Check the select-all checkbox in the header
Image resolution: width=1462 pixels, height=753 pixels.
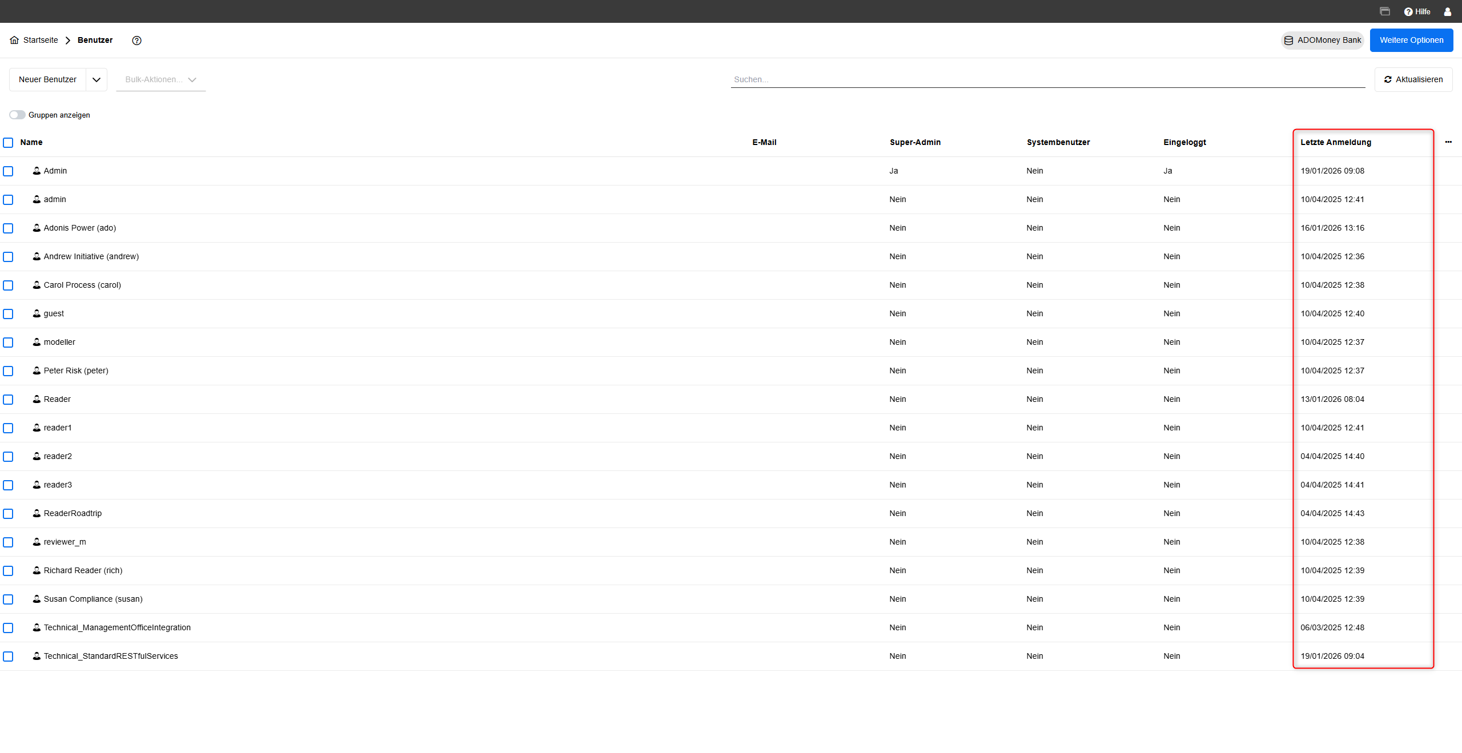pyautogui.click(x=8, y=143)
